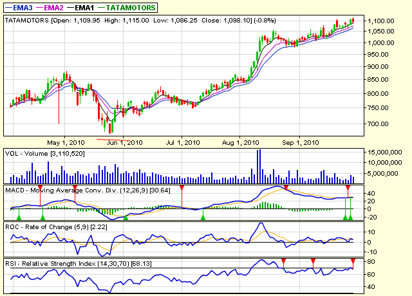Click the MACD buy marker near June 1
Image resolution: width=412 pixels, height=296 pixels.
pos(126,217)
